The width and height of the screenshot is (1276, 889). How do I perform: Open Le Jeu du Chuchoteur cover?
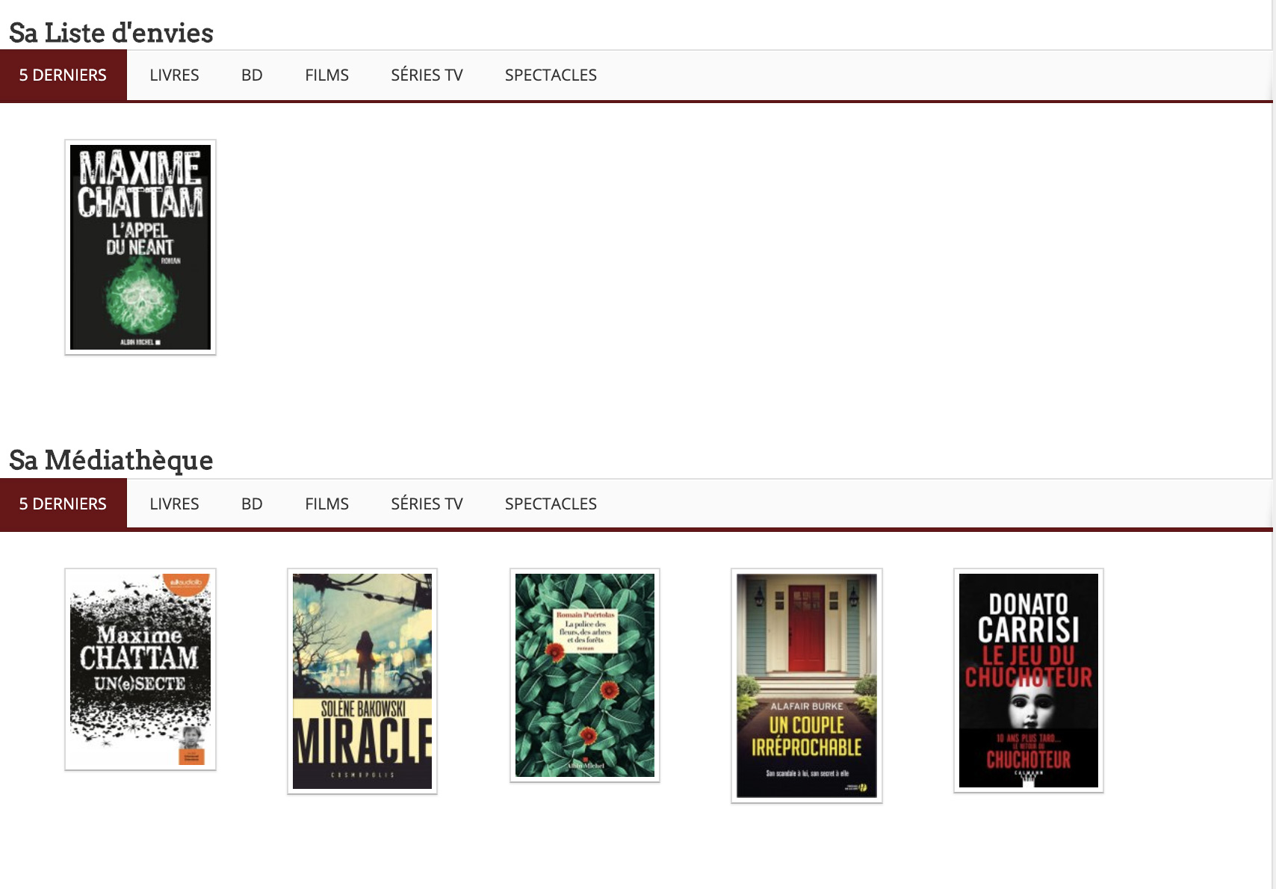pyautogui.click(x=1029, y=680)
